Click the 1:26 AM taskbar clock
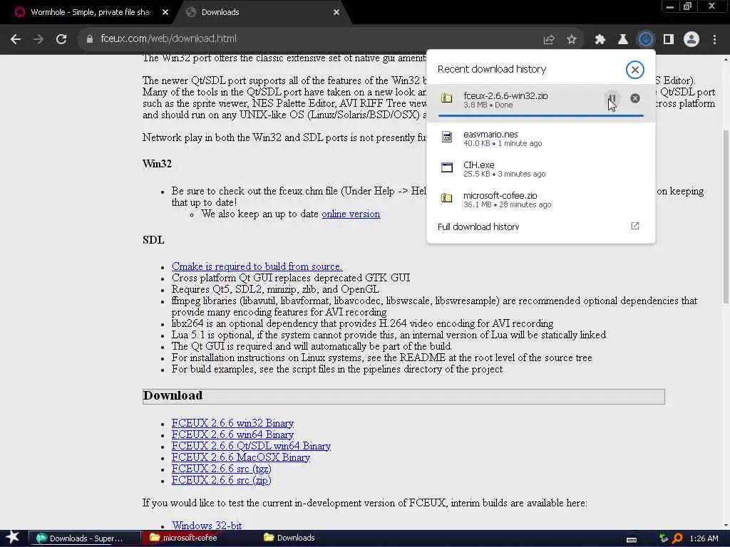The height and width of the screenshot is (547, 730). [x=704, y=538]
